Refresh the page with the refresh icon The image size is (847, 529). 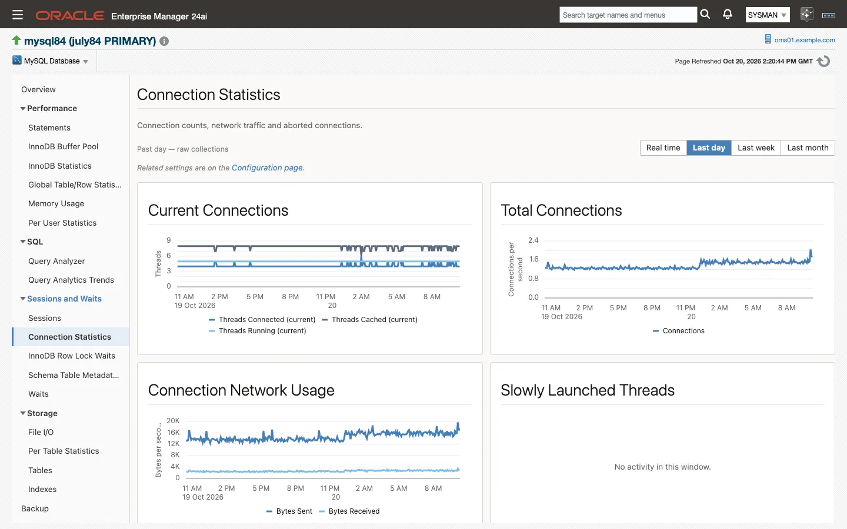coord(823,61)
